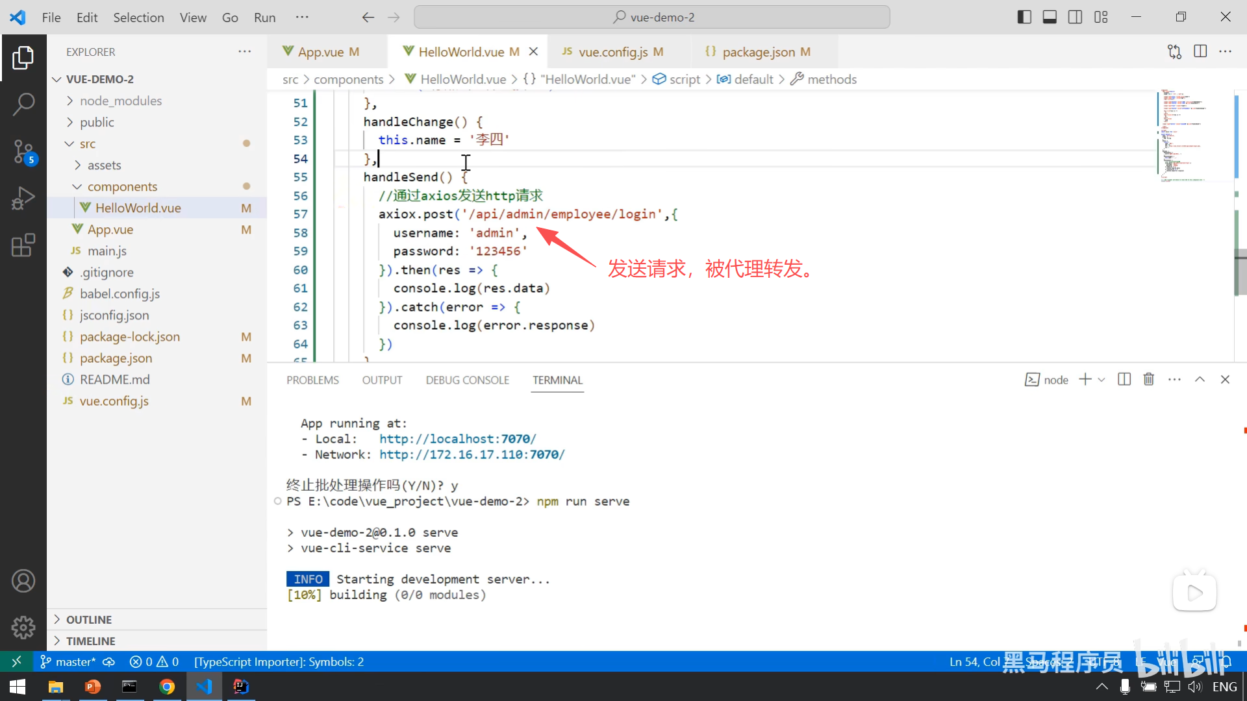Switch to the vue.config.js tab

point(612,52)
